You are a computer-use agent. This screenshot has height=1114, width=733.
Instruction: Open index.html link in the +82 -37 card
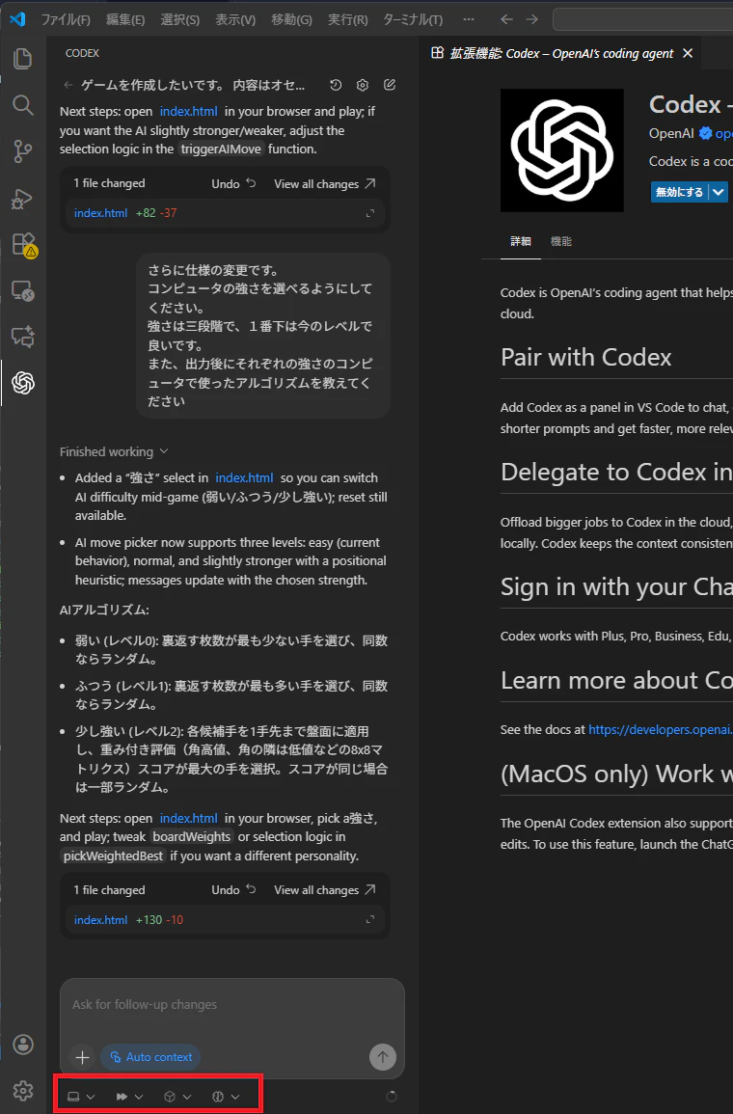(x=101, y=213)
